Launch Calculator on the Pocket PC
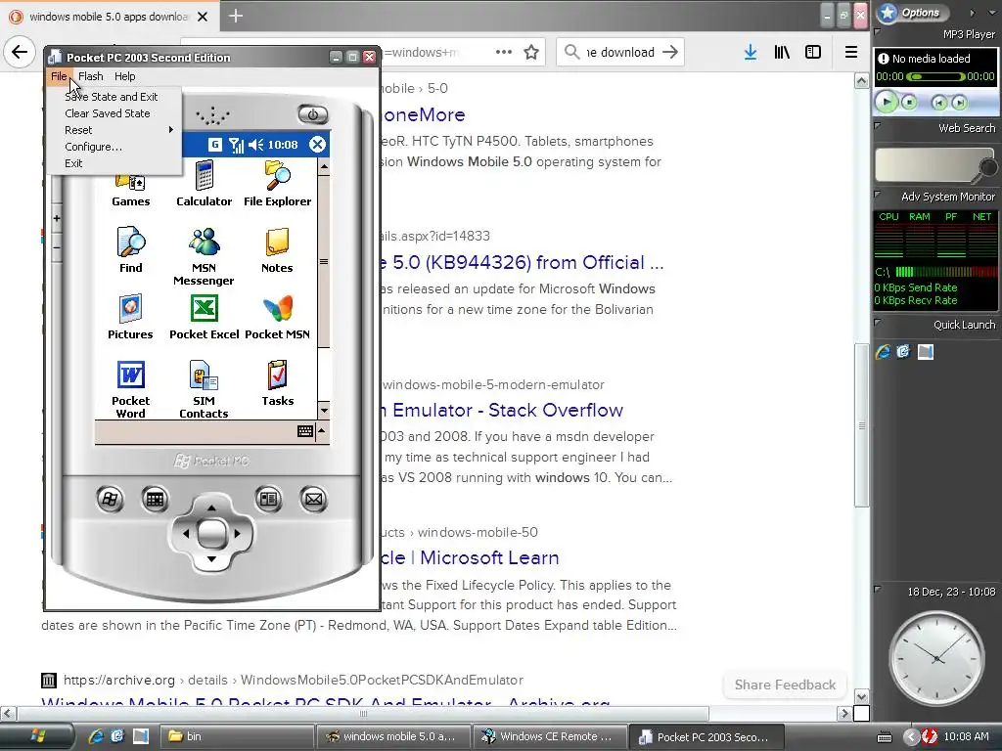1002x751 pixels. click(204, 184)
